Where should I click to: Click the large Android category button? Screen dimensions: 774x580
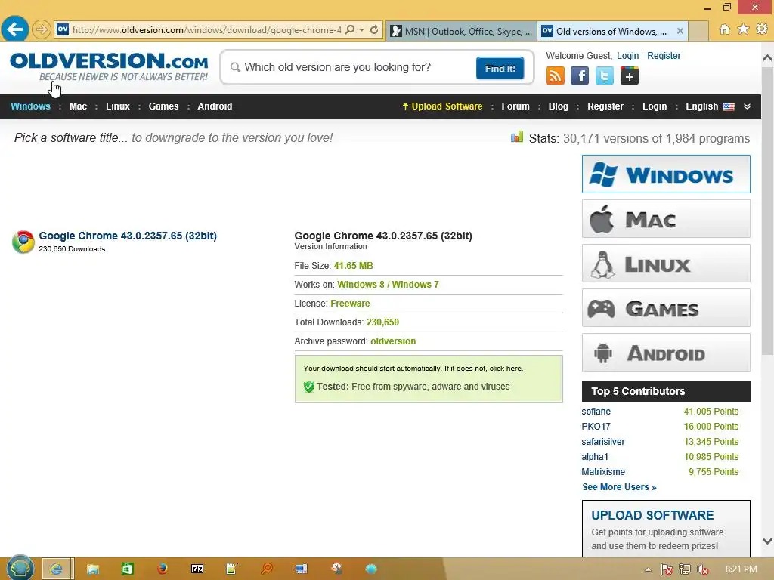pyautogui.click(x=666, y=353)
